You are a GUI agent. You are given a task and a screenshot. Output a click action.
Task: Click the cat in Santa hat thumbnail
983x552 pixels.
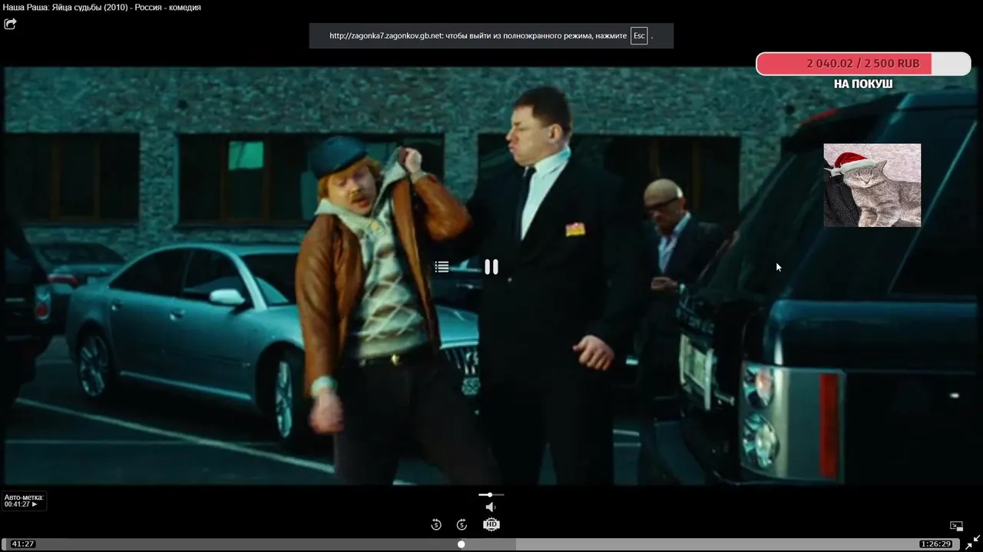pyautogui.click(x=872, y=185)
